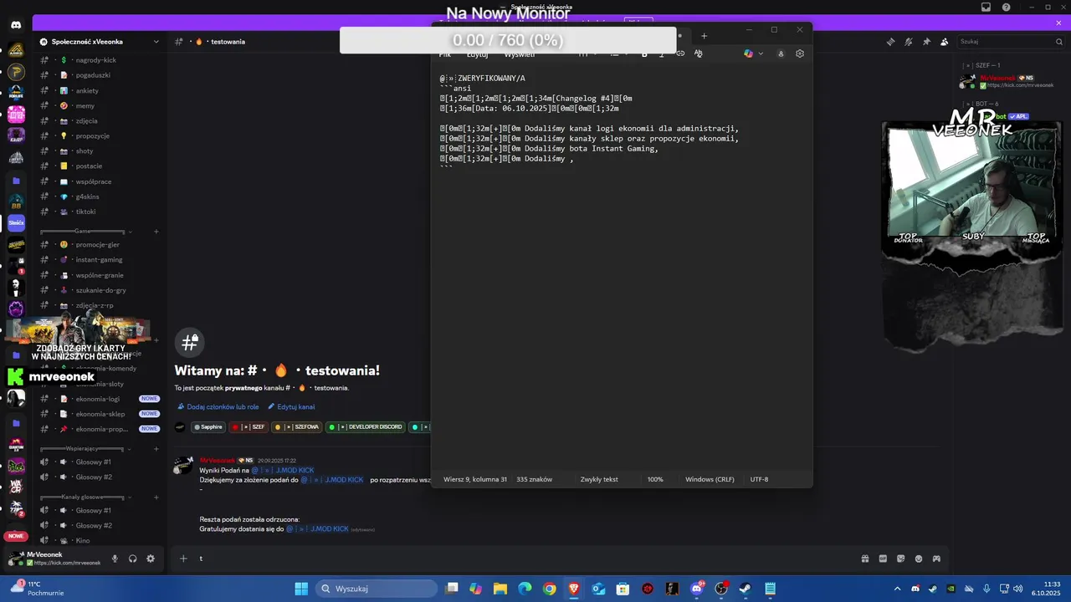Add a new tab in Notepad
1071x602 pixels.
[x=704, y=36]
